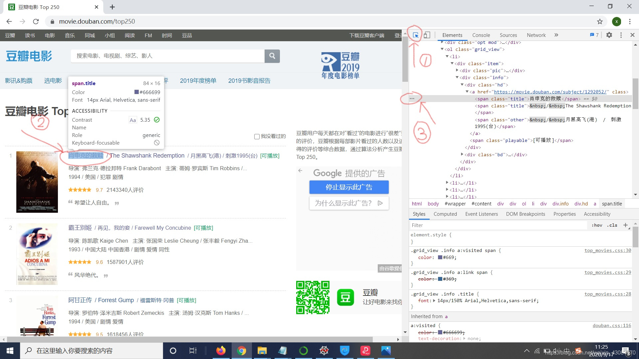The height and width of the screenshot is (359, 639).
Task: Open File Explorer from the taskbar
Action: 262,351
